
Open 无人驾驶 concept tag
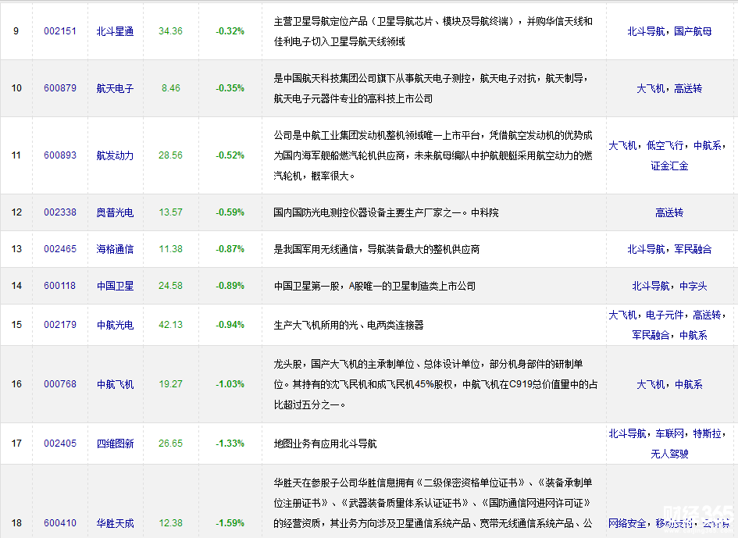(x=669, y=454)
